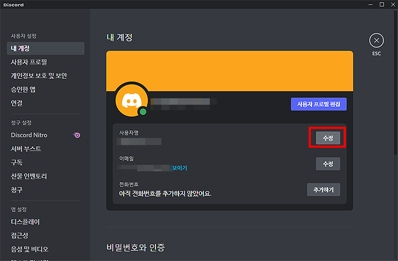Click the green online status indicator

pyautogui.click(x=143, y=112)
